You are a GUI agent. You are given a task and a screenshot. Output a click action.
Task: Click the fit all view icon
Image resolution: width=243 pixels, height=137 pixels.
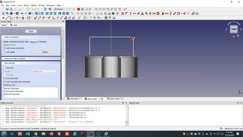pyautogui.click(x=3, y=14)
